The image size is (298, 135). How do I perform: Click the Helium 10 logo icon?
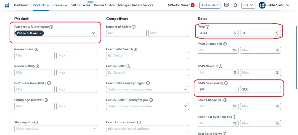click(7, 5)
